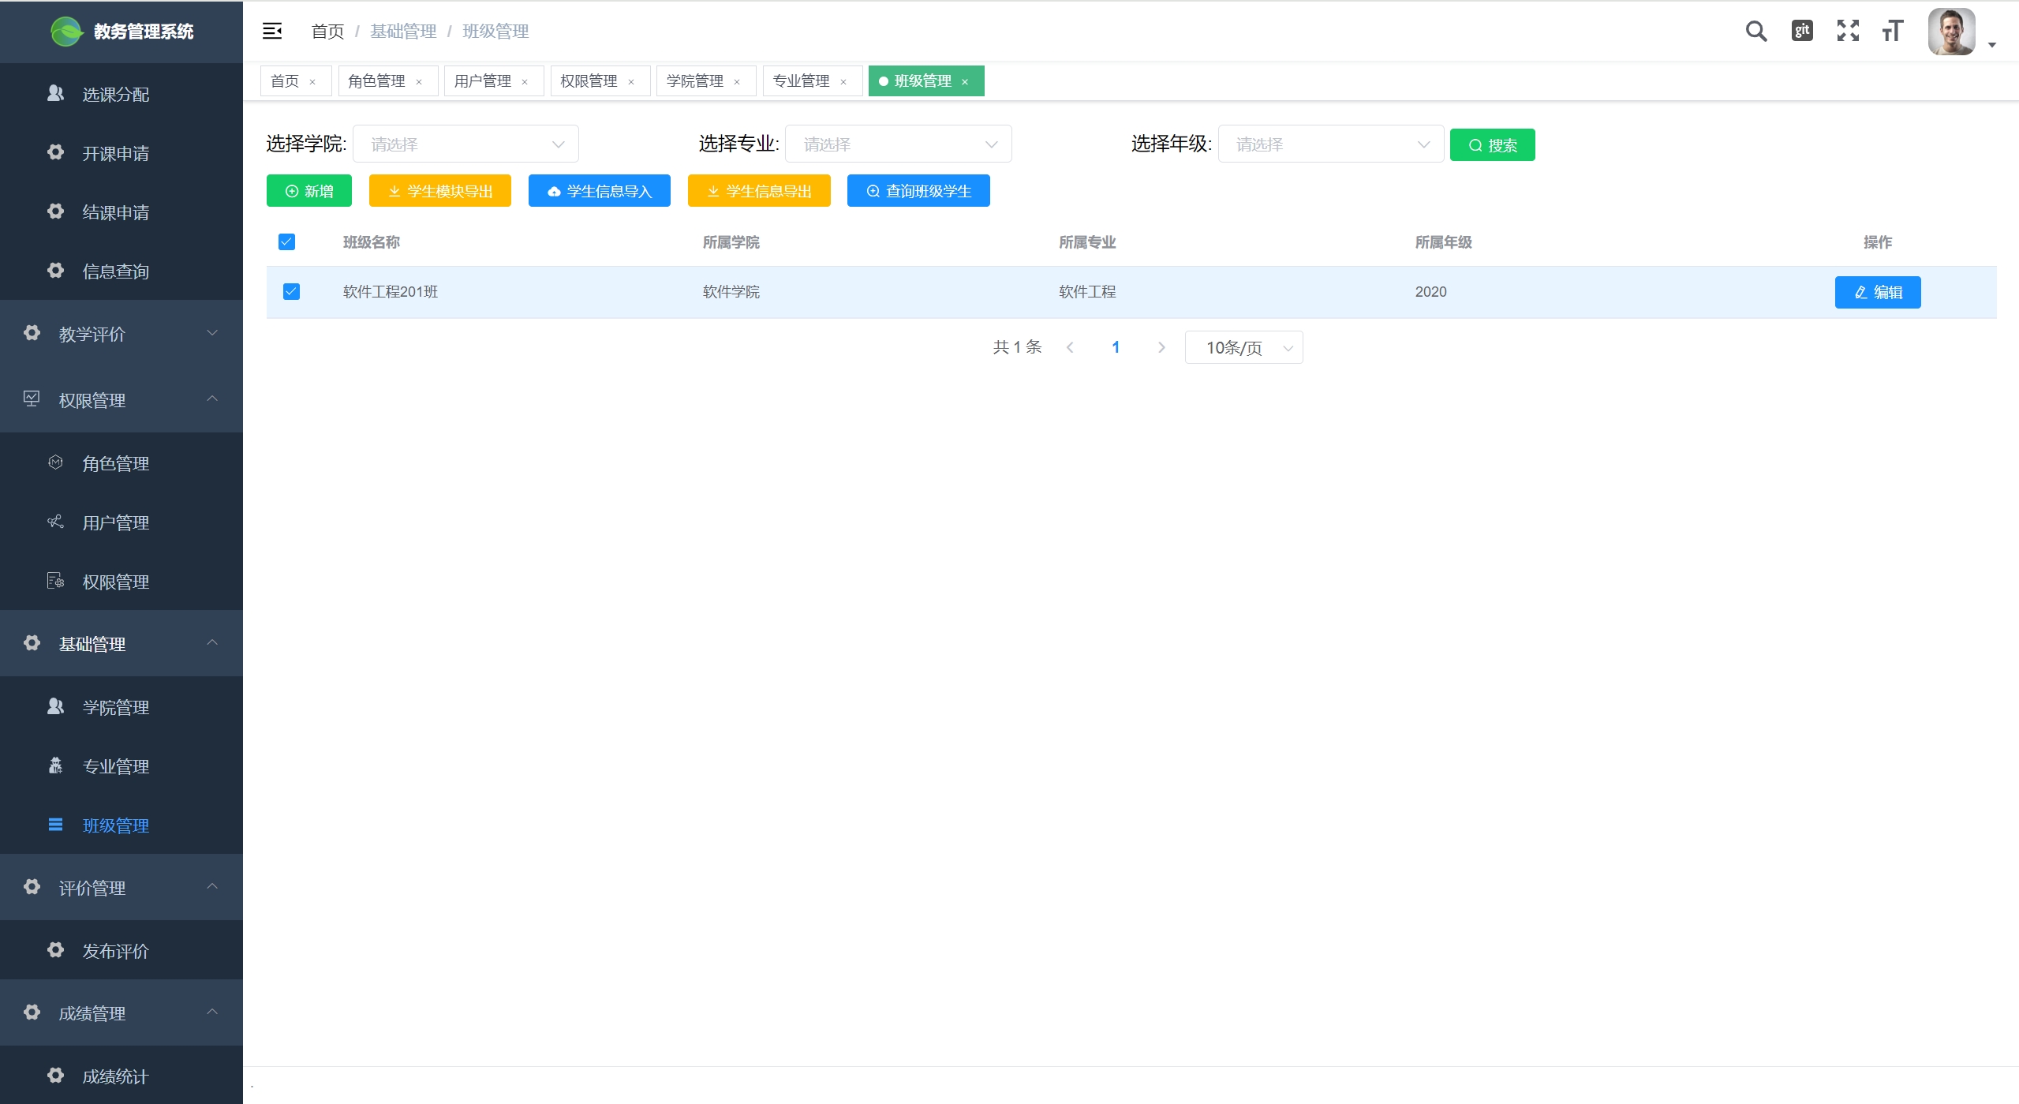Click the green 搜索 button

[1492, 145]
